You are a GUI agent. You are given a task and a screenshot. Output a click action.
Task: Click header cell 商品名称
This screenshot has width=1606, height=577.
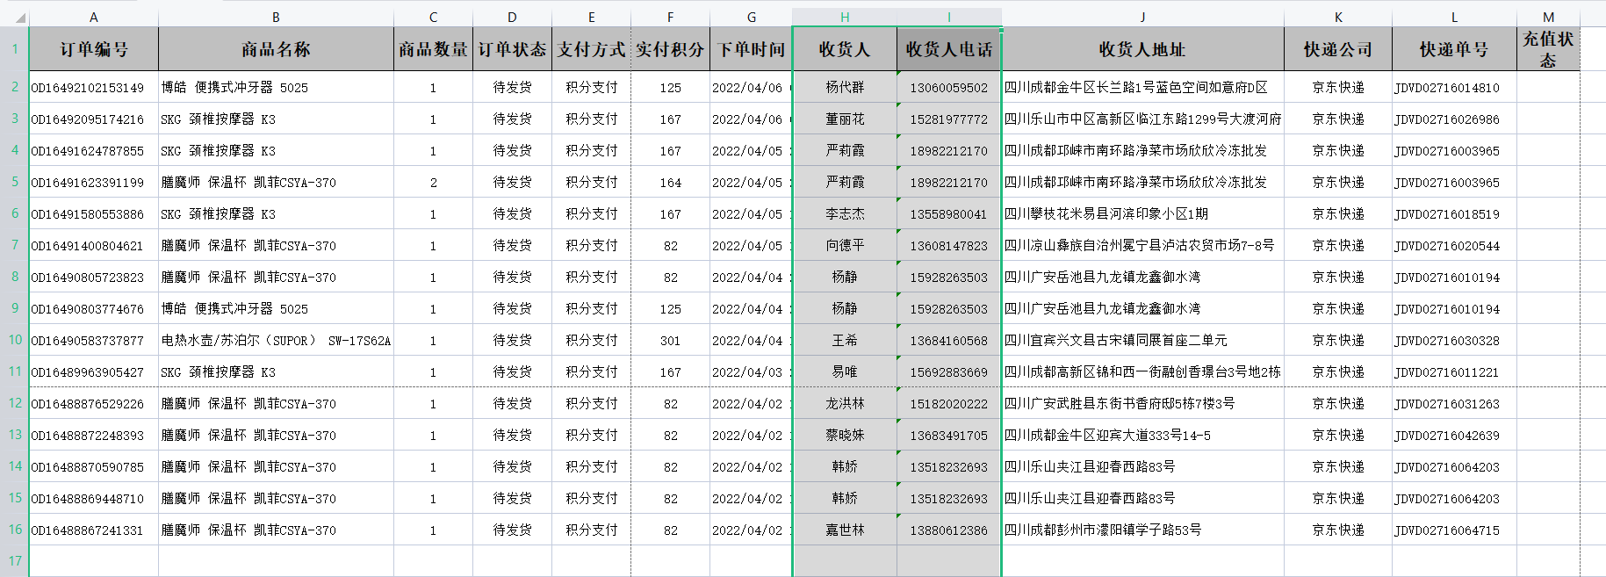(x=276, y=49)
